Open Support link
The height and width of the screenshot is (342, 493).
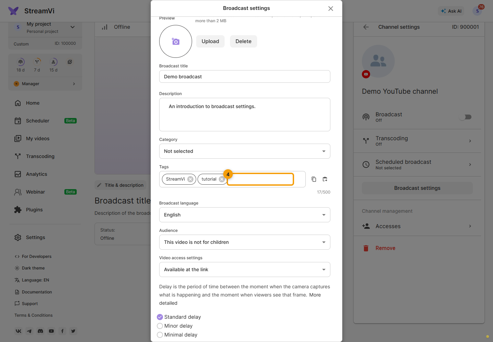coord(26,304)
